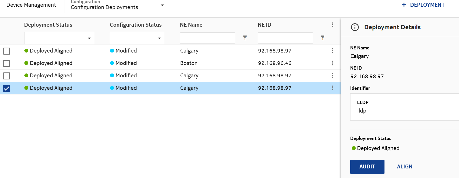Sort by the NE Name column header
Screen dimensions: 459x178
tap(191, 25)
